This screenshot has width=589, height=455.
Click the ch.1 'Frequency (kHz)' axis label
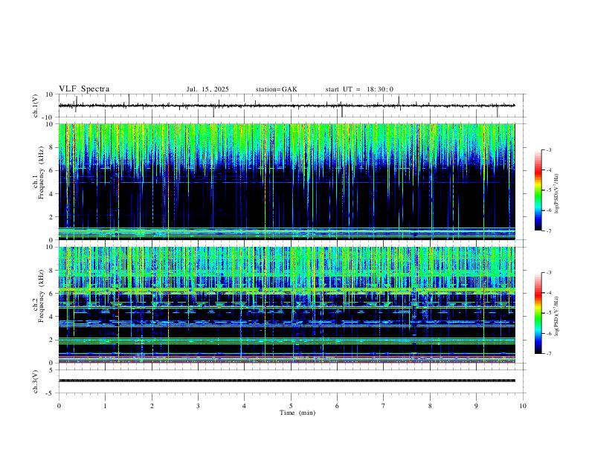point(42,173)
